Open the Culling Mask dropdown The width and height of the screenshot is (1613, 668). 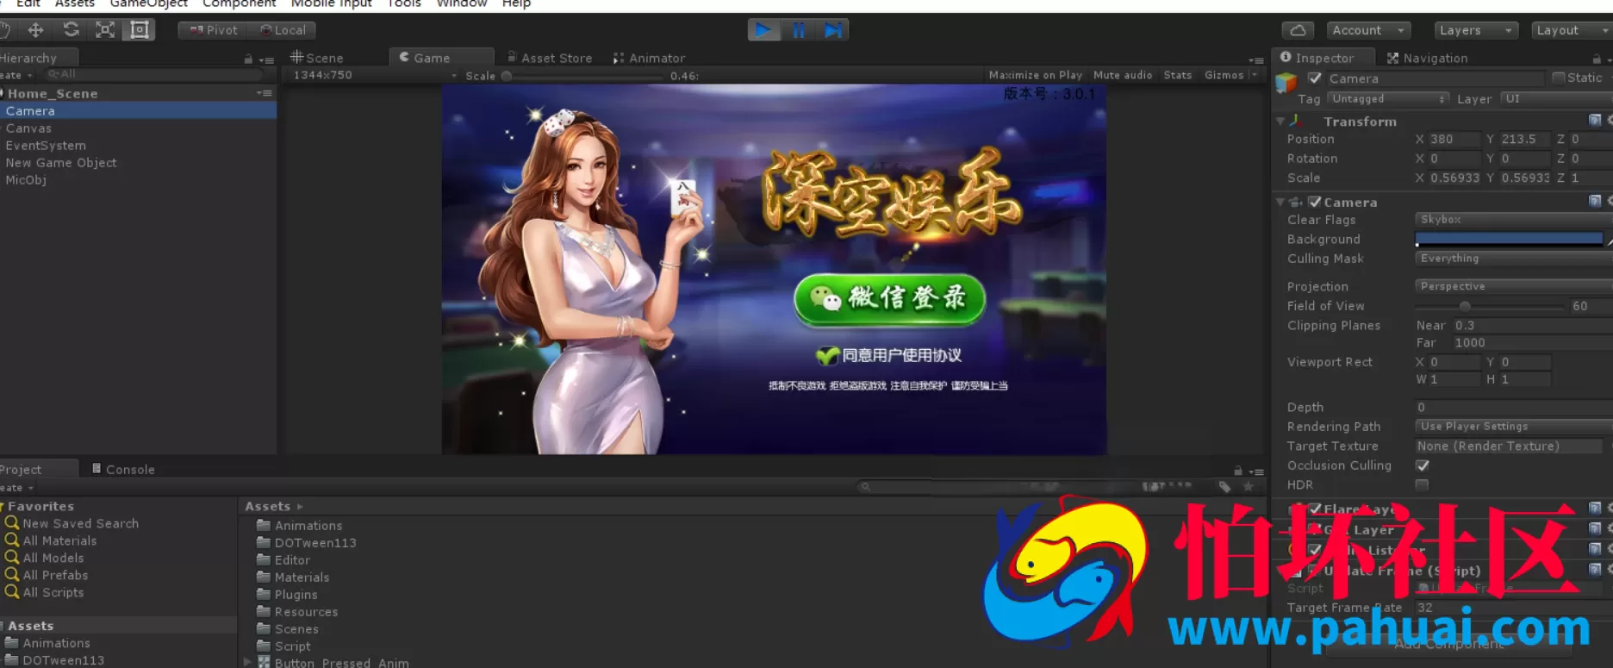1513,259
